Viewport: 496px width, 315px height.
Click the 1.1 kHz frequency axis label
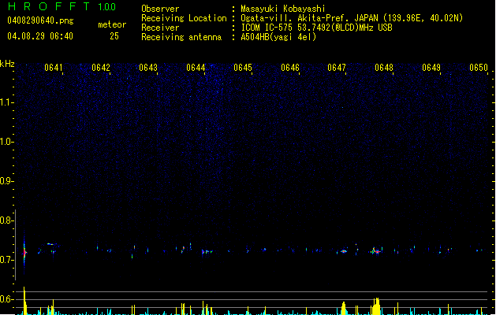6,102
